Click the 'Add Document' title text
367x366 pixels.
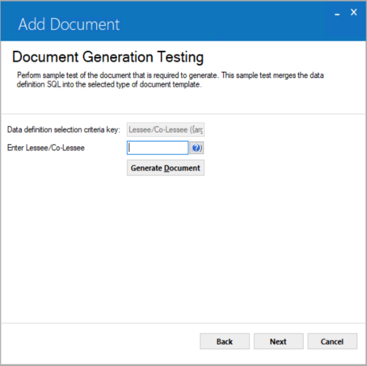(x=69, y=24)
